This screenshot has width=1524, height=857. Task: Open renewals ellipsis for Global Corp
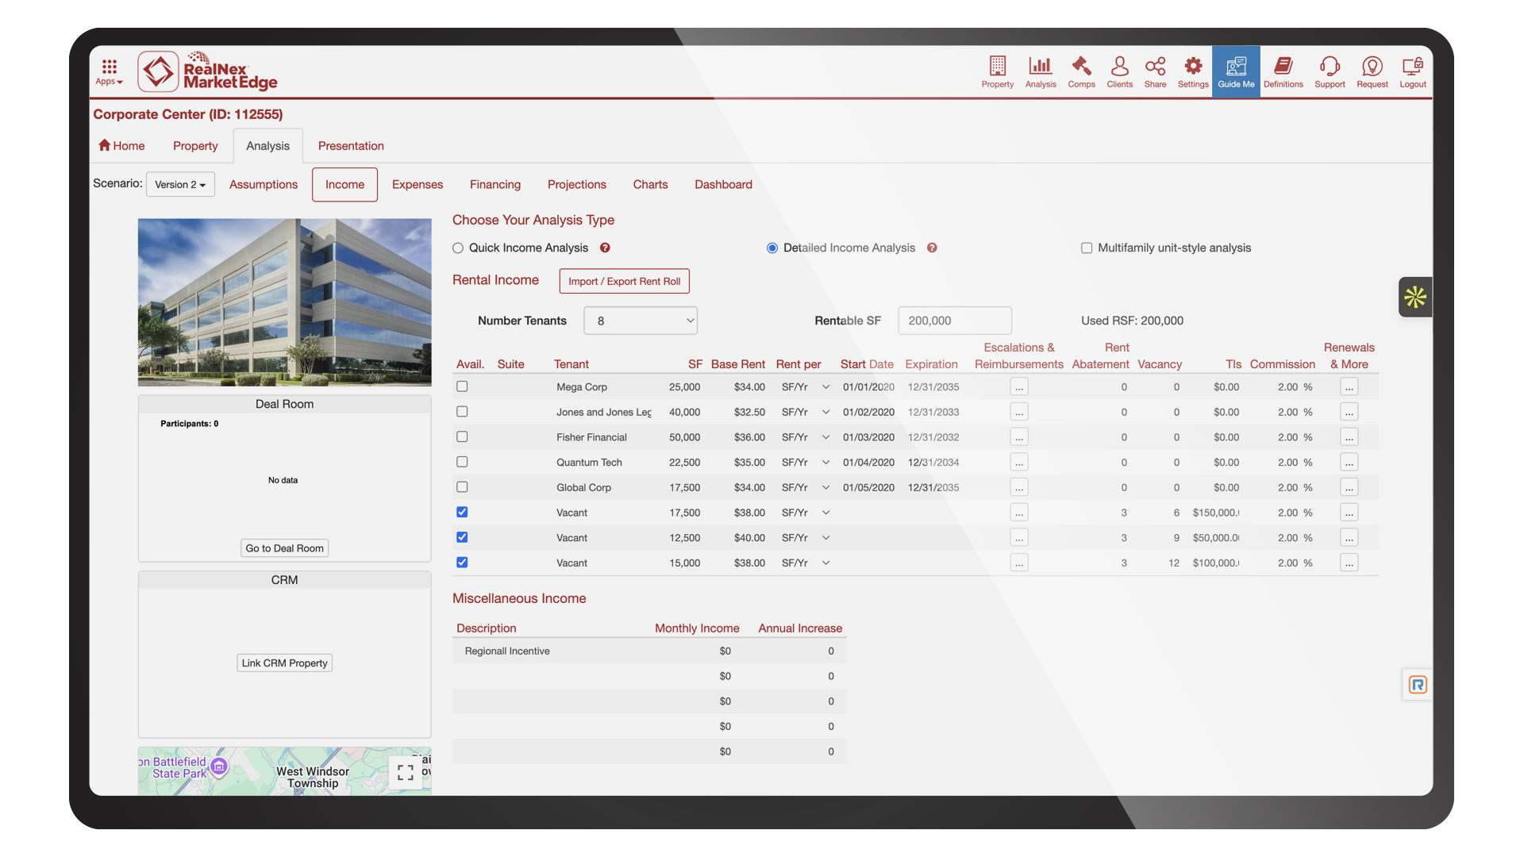point(1349,487)
